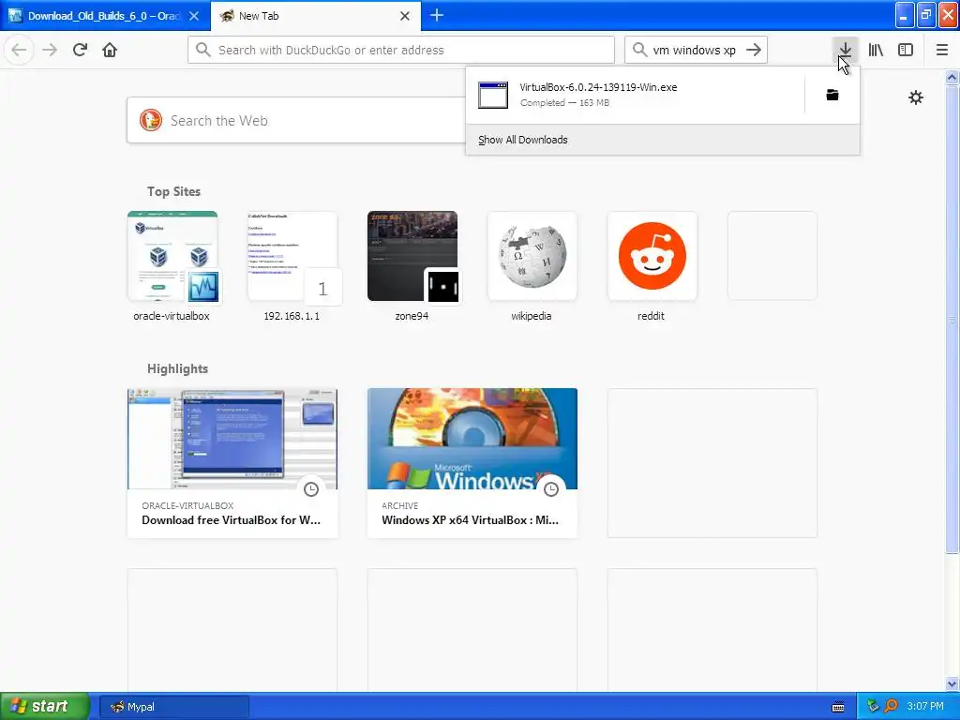Click the forward navigation arrow
The image size is (960, 720).
pos(50,50)
